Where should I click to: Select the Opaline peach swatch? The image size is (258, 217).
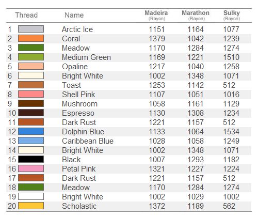click(x=31, y=66)
